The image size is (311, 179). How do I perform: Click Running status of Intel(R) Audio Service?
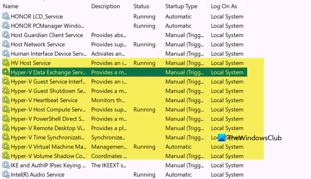144,175
